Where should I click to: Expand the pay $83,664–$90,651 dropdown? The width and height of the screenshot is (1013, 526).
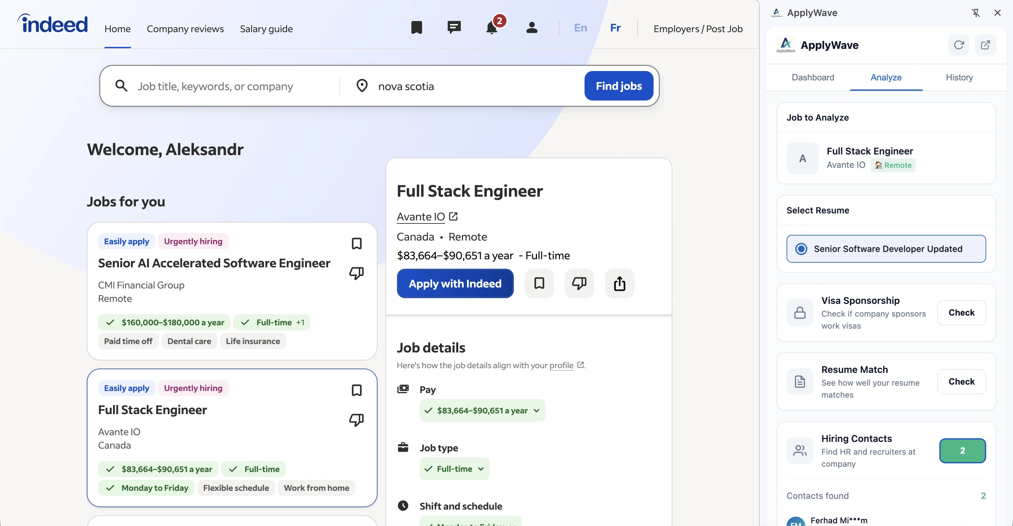(482, 410)
